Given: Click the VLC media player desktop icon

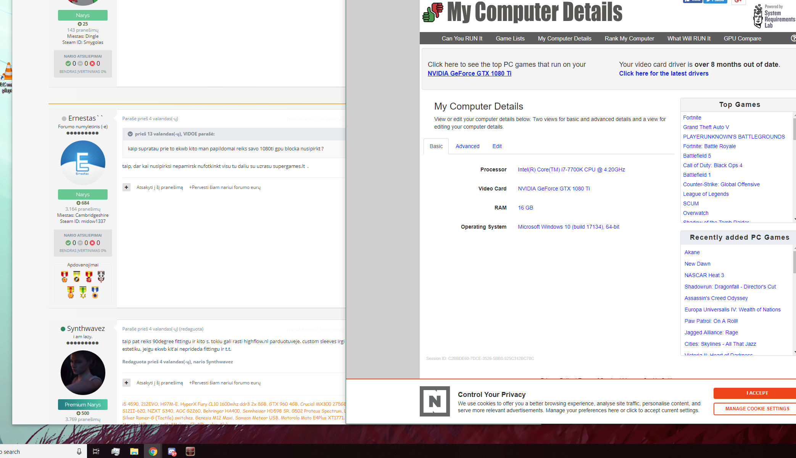Looking at the screenshot, I should [x=6, y=78].
